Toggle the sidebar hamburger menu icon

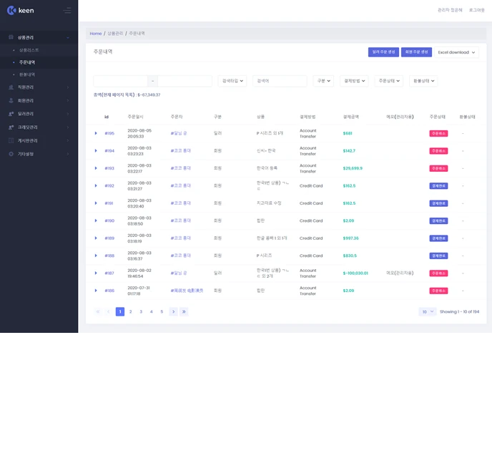(x=67, y=10)
